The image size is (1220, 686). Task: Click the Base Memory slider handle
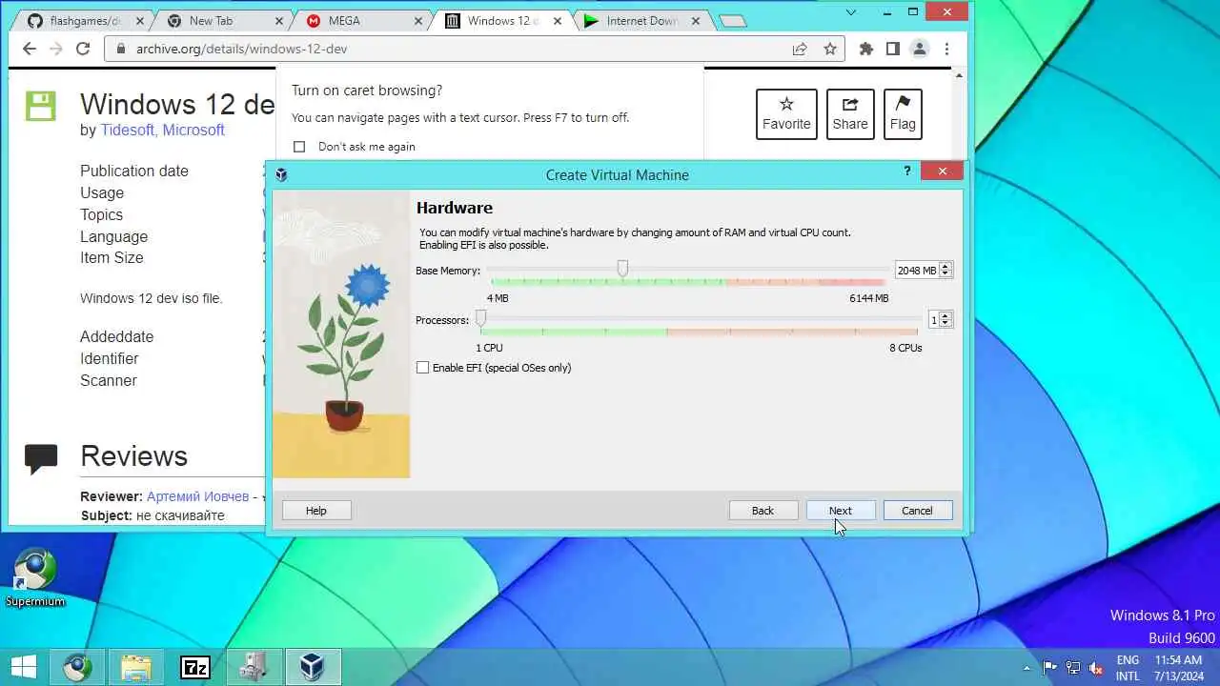tap(622, 270)
